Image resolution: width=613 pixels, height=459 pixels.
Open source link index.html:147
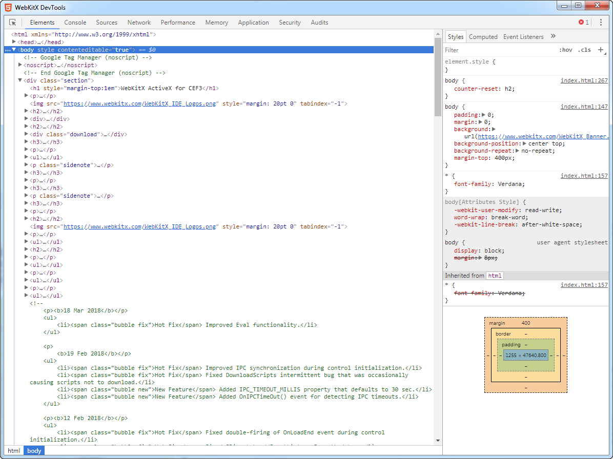coord(584,107)
